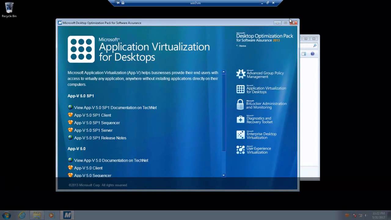Open the Recycle Bin on desktop
The height and width of the screenshot is (220, 391).
(x=9, y=10)
